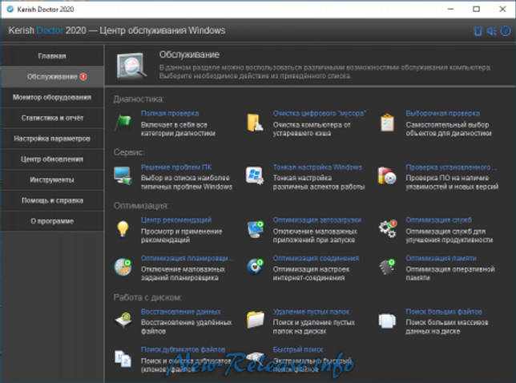Open Поиск дубликатов файлов link
Image resolution: width=516 pixels, height=383 pixels.
pyautogui.click(x=183, y=349)
